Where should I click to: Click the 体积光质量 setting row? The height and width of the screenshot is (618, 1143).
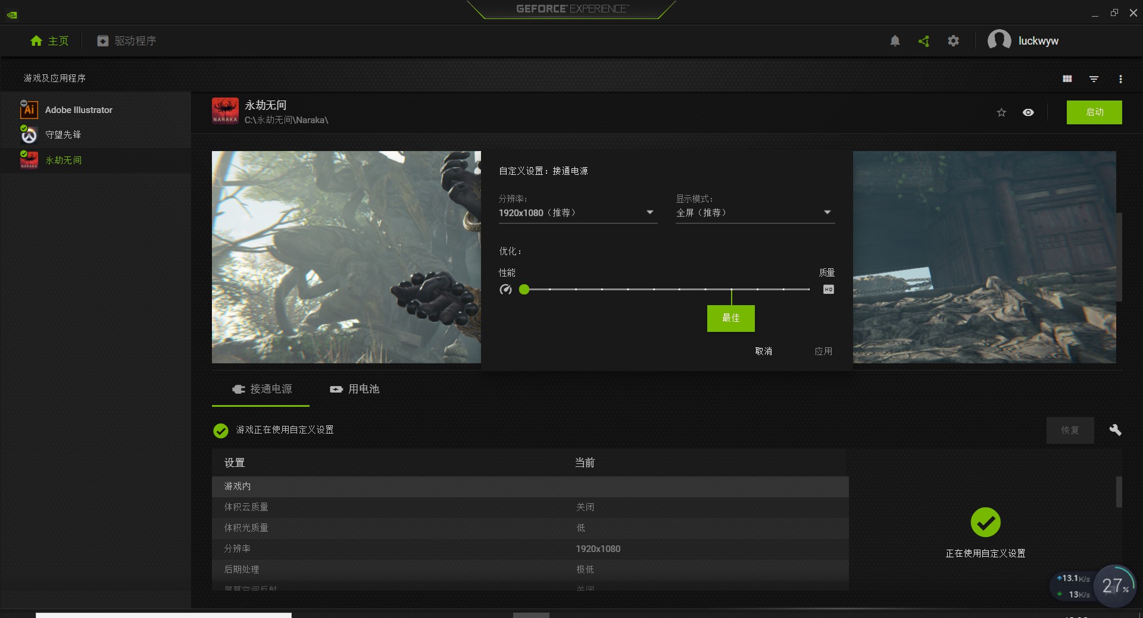530,528
